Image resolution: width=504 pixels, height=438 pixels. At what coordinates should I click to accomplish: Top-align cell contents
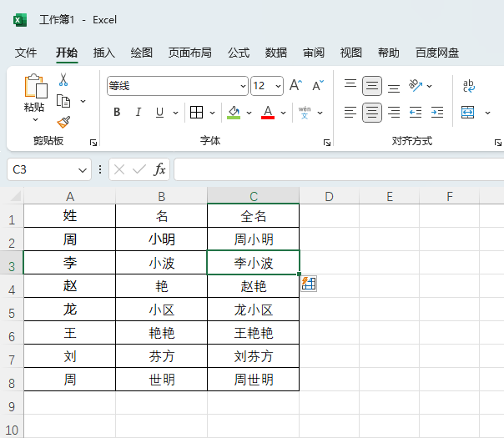[350, 83]
